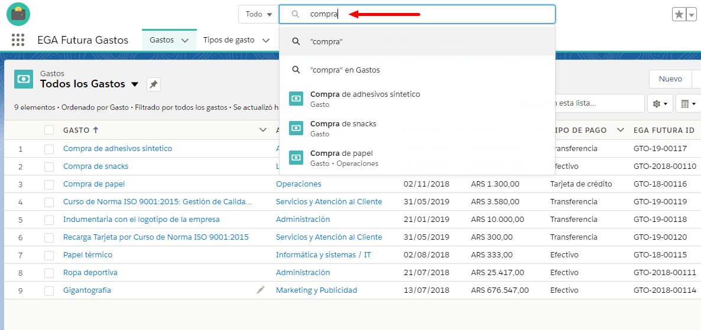
Task: Click magnifier icon beside "compra" suggestion
Action: tap(296, 41)
